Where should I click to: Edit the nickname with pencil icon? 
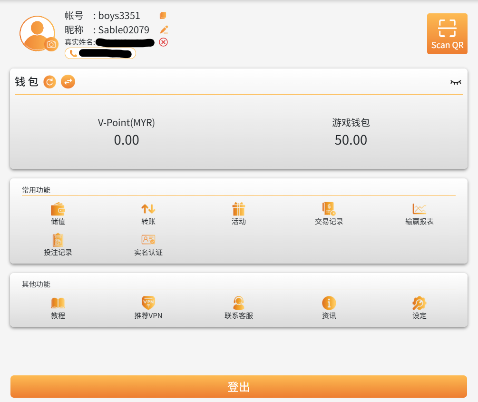point(164,29)
